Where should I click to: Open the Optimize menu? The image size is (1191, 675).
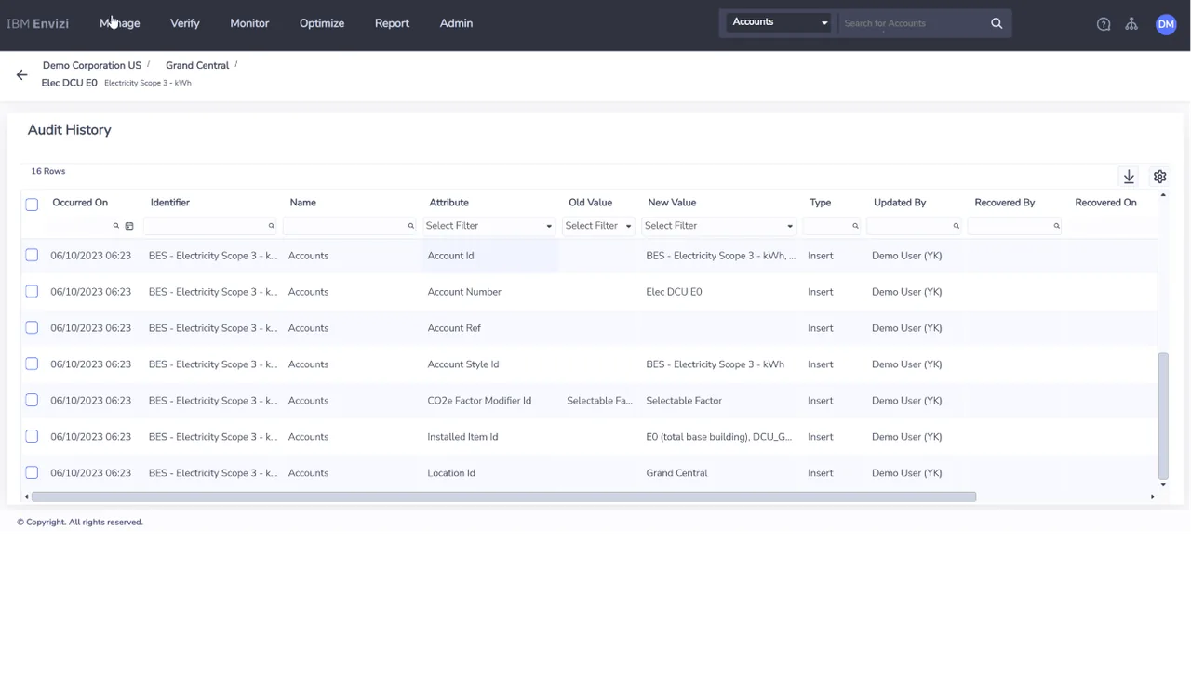(322, 23)
